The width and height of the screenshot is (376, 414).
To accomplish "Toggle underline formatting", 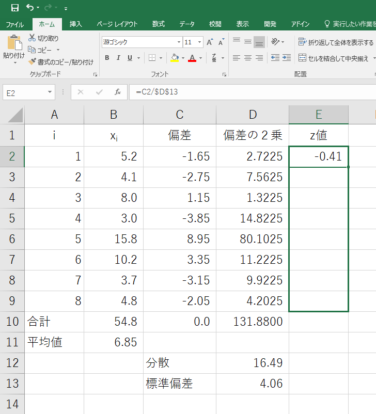I will [130, 58].
